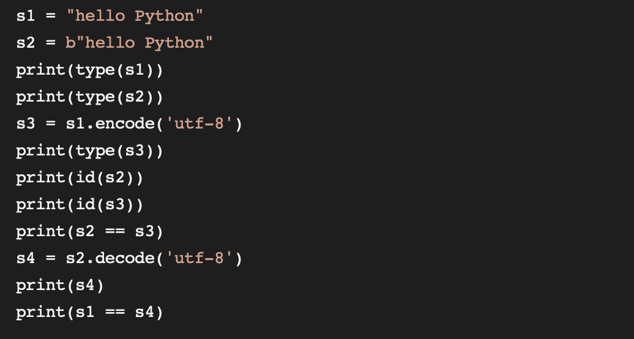634x339 pixels.
Task: Click the s2 variable on line two
Action: click(26, 43)
